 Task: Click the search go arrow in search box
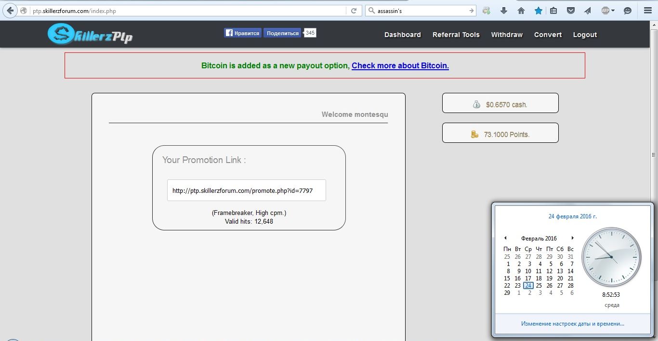pos(472,11)
